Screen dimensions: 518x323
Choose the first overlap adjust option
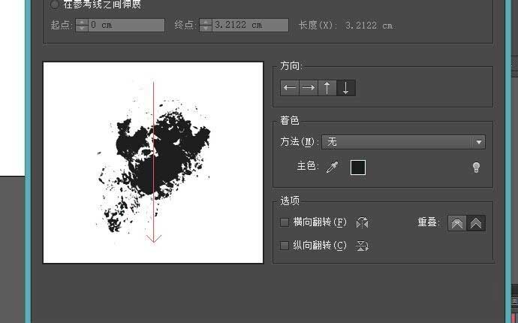pyautogui.click(x=457, y=223)
